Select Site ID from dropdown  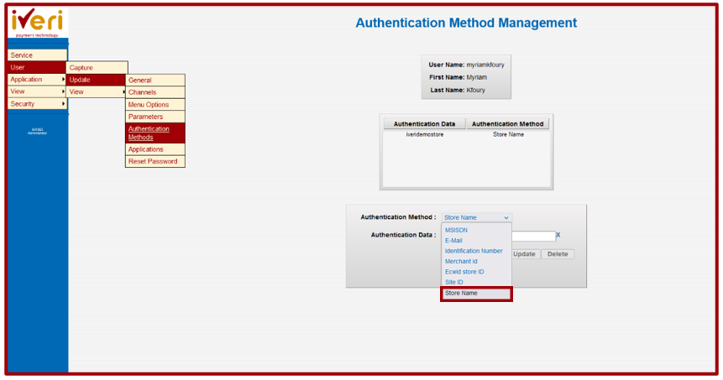point(453,283)
